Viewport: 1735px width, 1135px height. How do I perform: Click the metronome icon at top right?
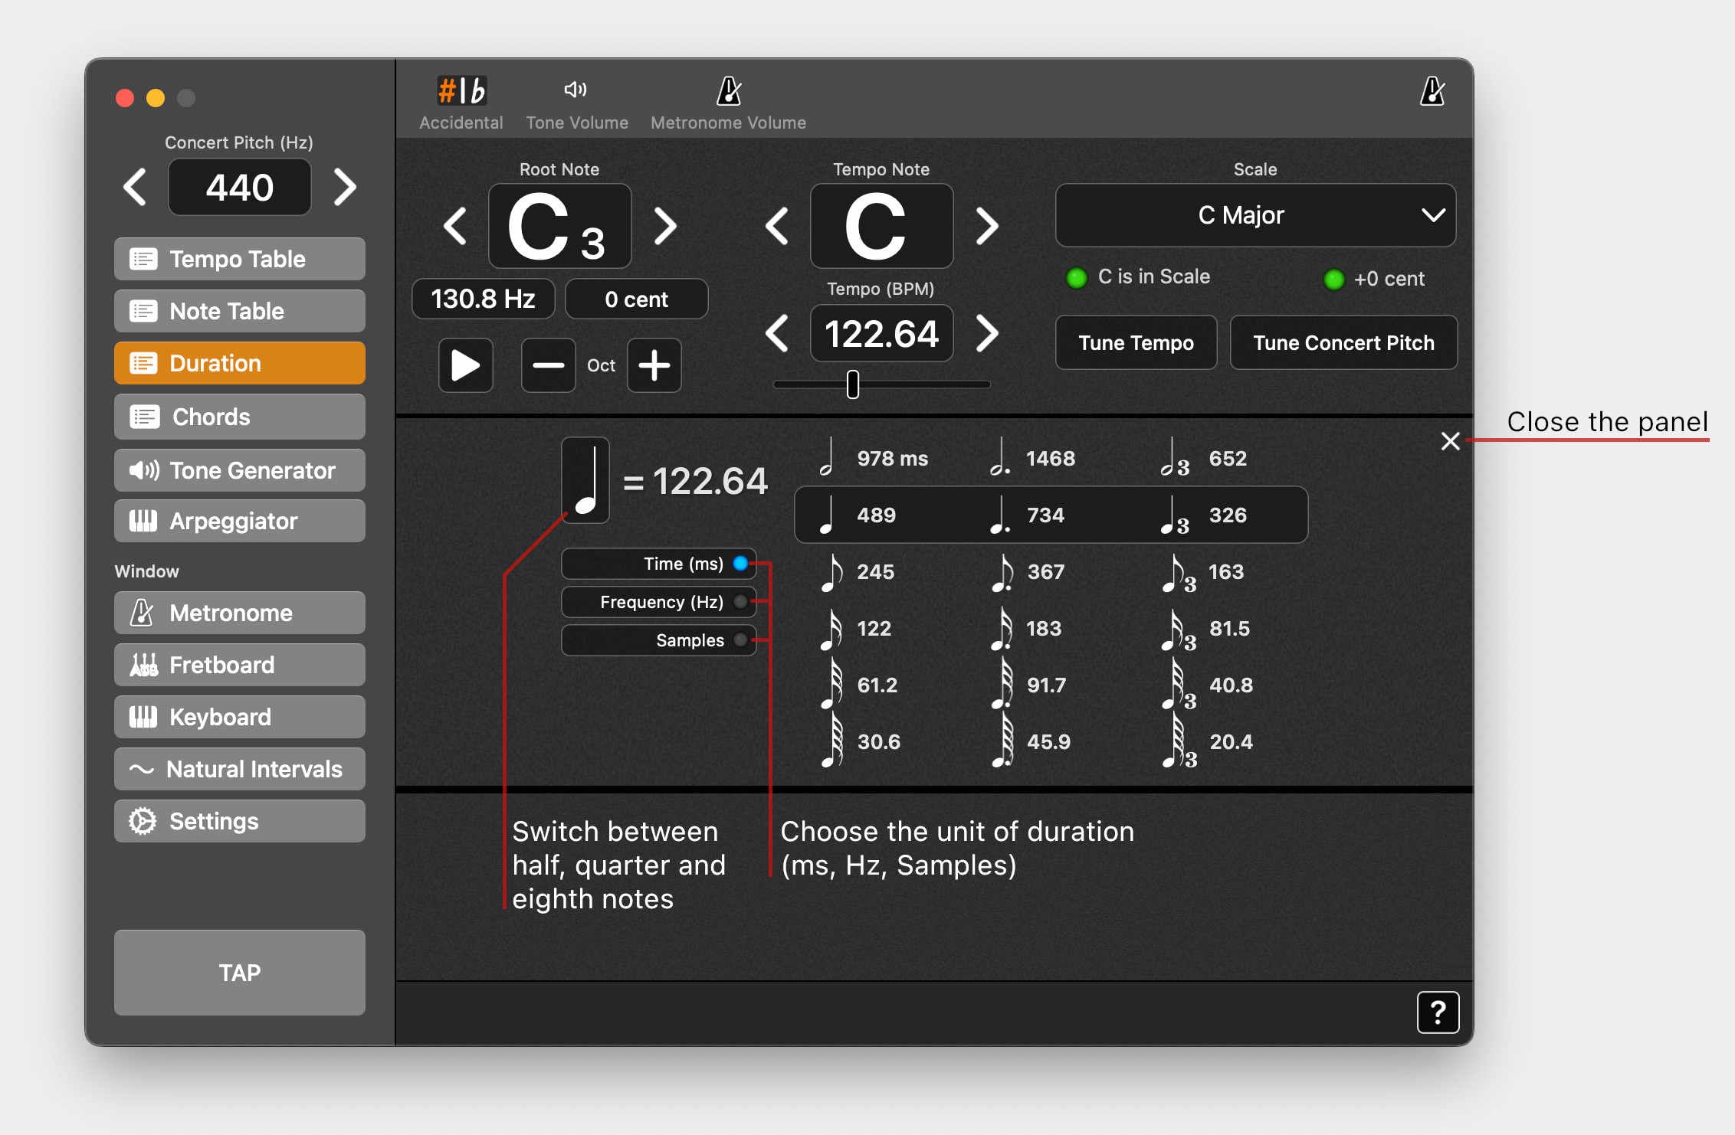point(1432,91)
